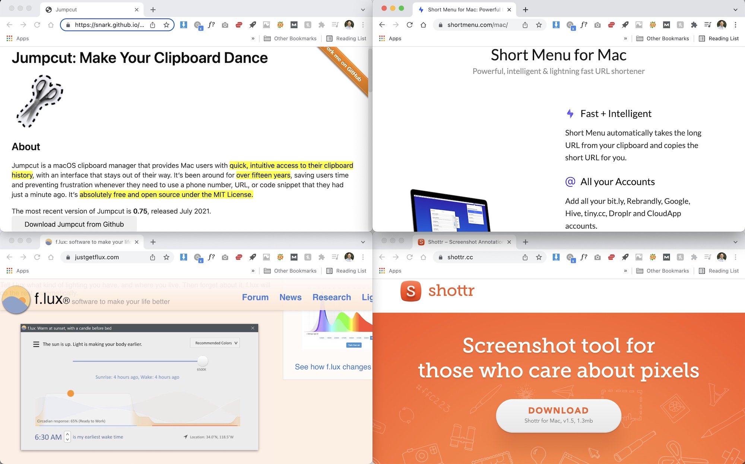Click rocket extension icon in Jumpcut window

tap(253, 25)
